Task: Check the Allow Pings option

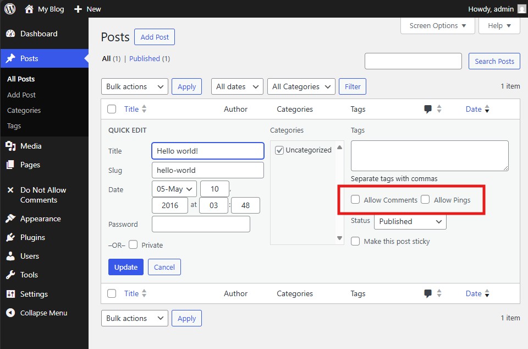Action: click(426, 200)
